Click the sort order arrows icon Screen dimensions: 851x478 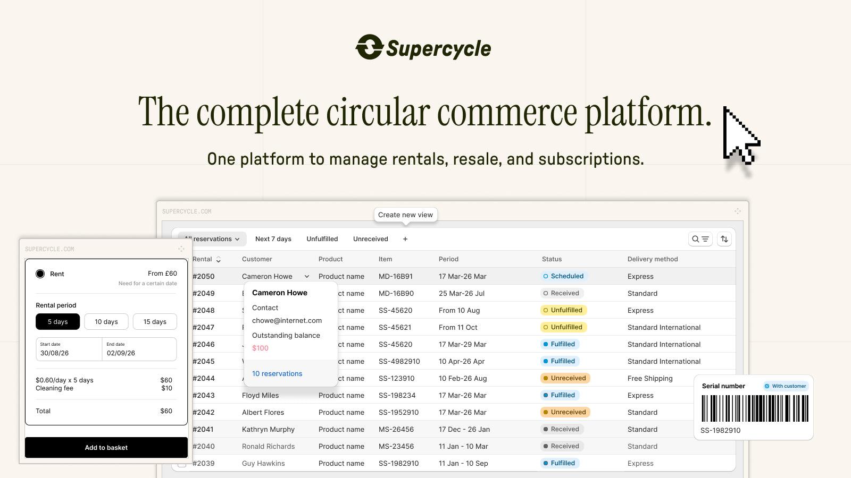pos(724,239)
